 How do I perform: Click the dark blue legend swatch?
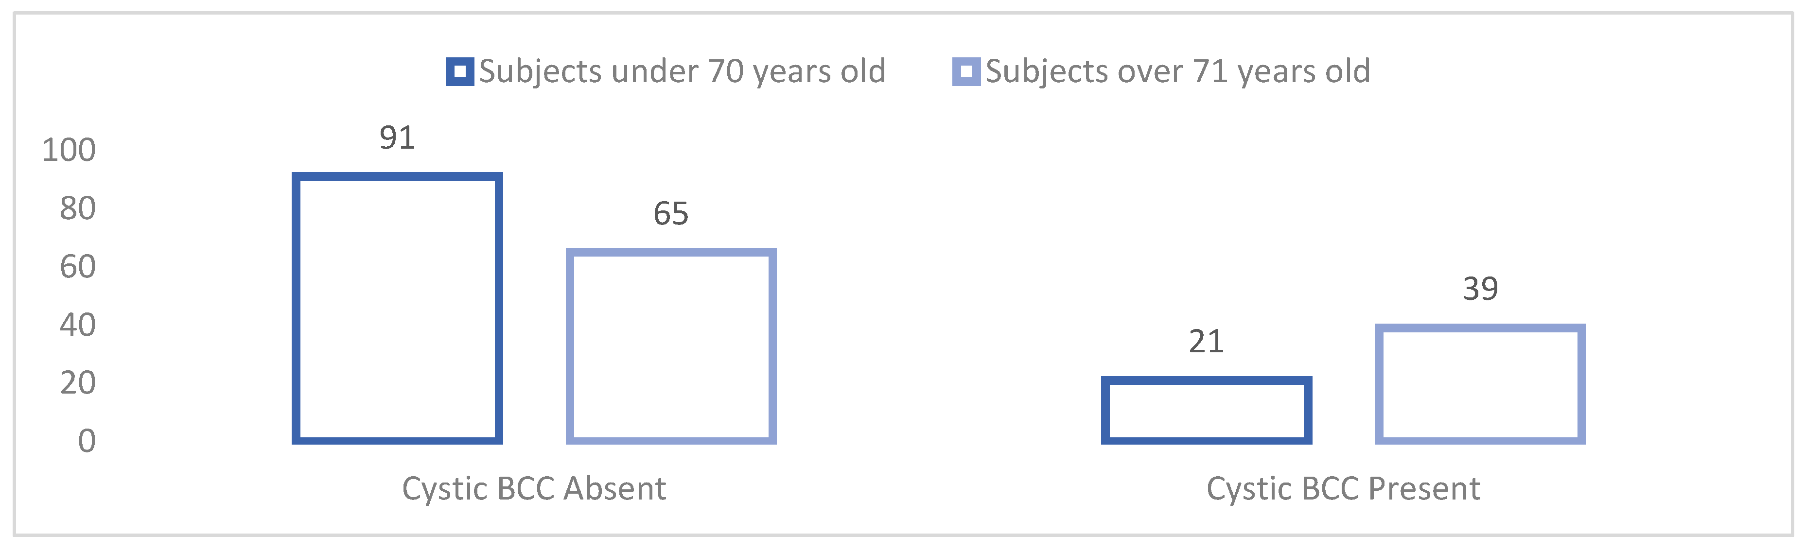click(x=460, y=71)
